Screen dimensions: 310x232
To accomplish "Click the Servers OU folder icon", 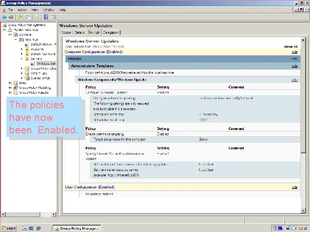I will coord(27,58).
